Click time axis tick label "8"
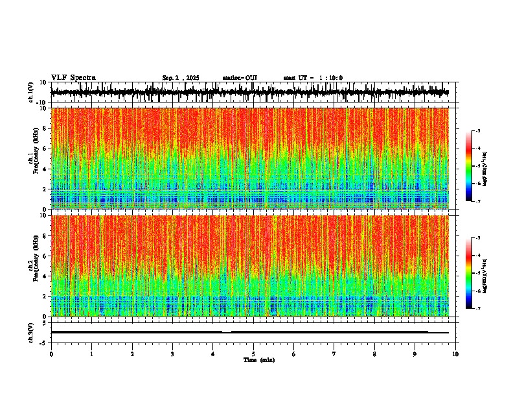The width and height of the screenshot is (513, 397). pos(374,354)
